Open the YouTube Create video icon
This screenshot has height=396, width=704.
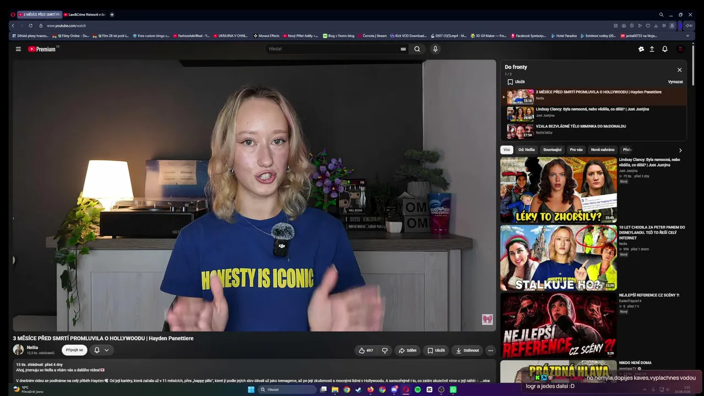(x=641, y=49)
